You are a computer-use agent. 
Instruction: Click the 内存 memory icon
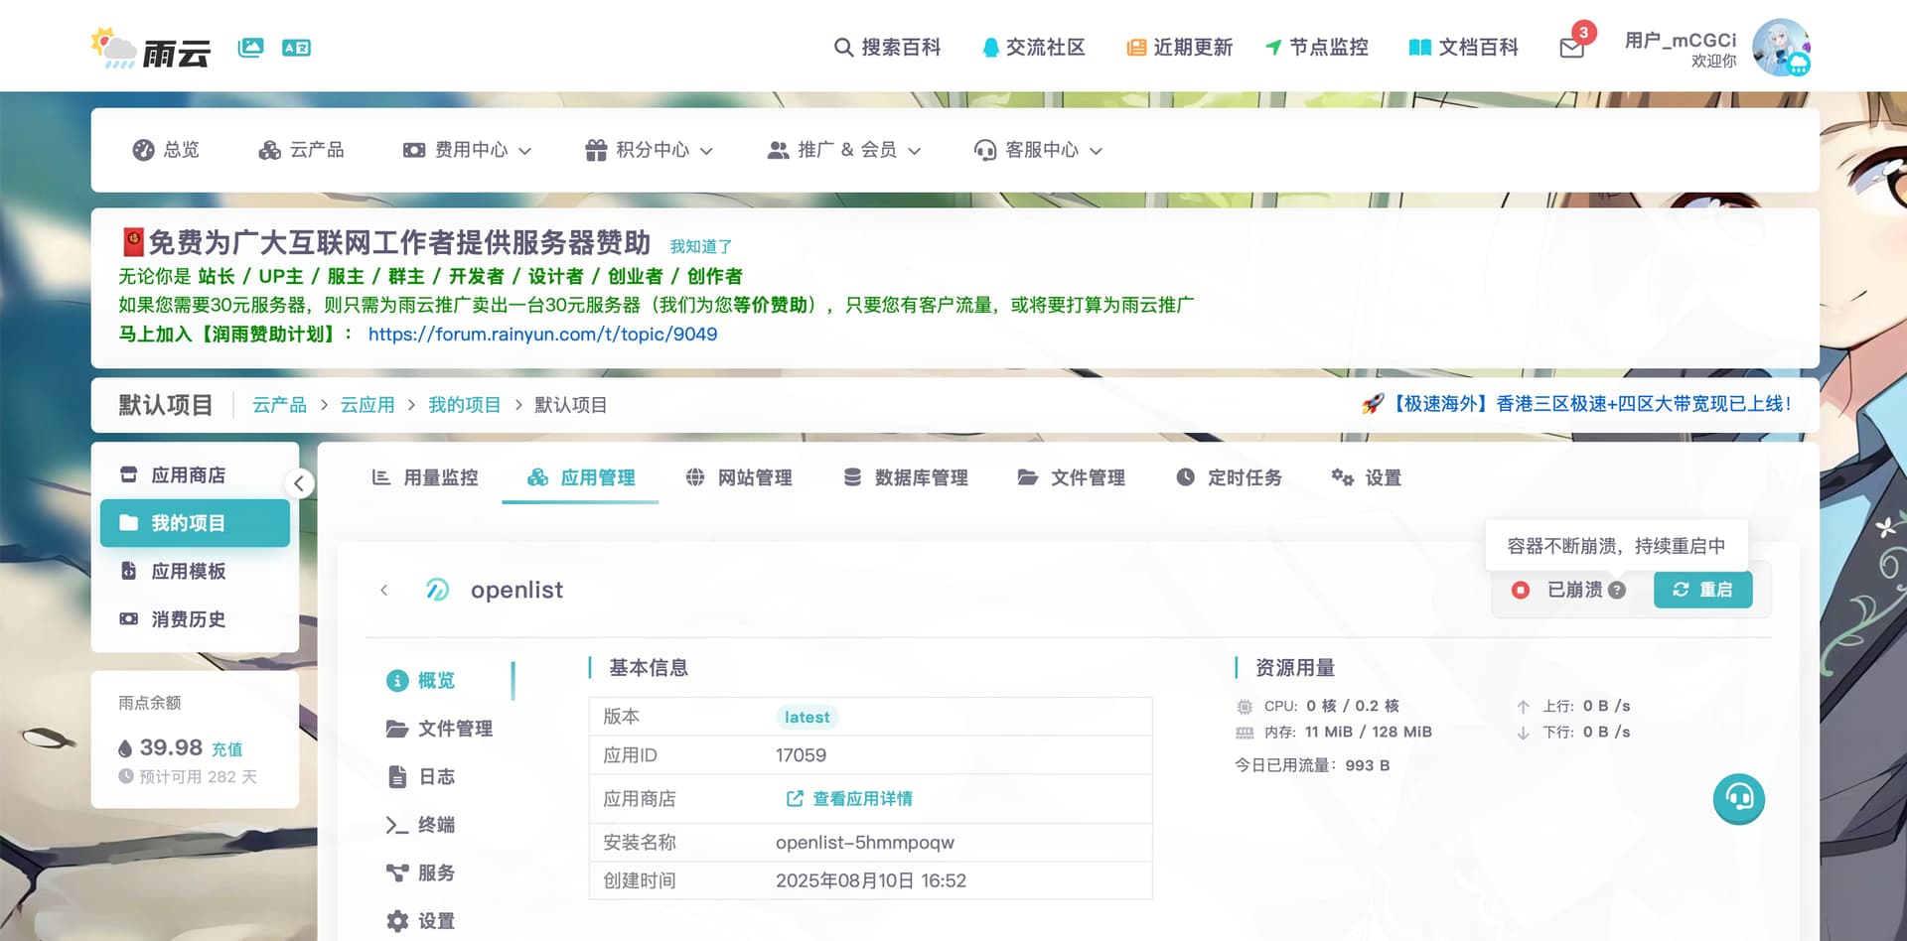click(1245, 733)
